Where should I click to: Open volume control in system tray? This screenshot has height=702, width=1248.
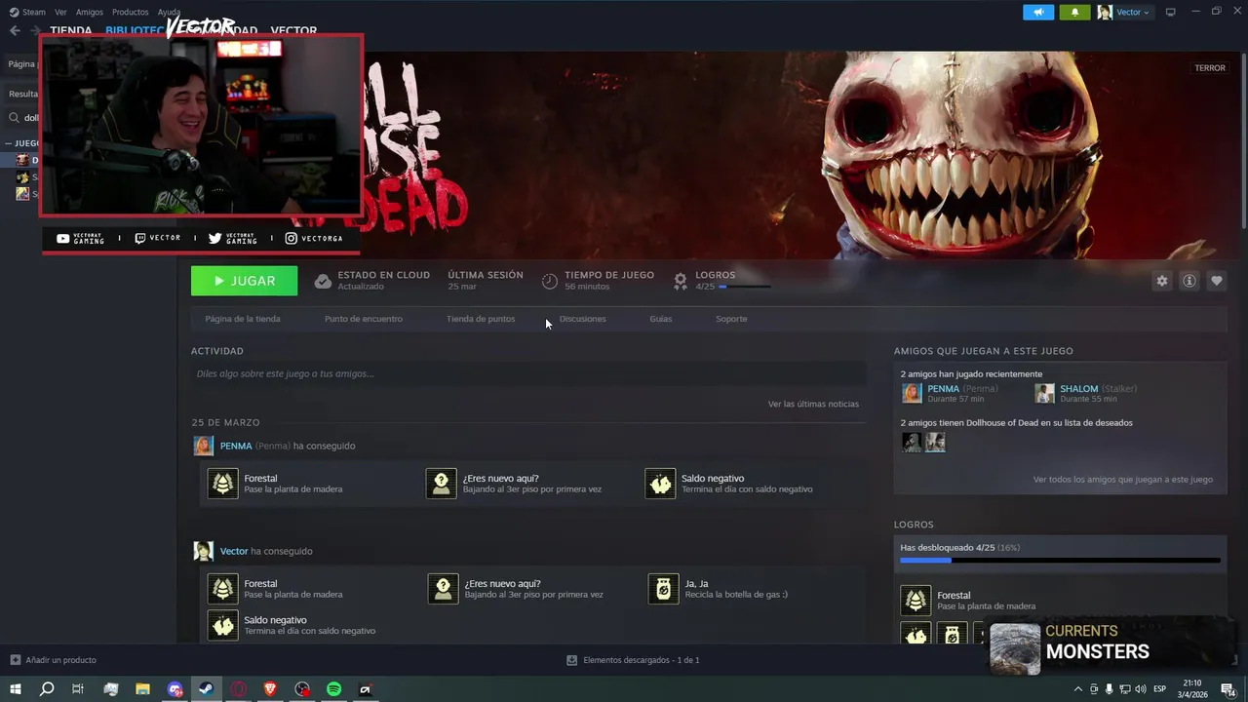click(1140, 689)
